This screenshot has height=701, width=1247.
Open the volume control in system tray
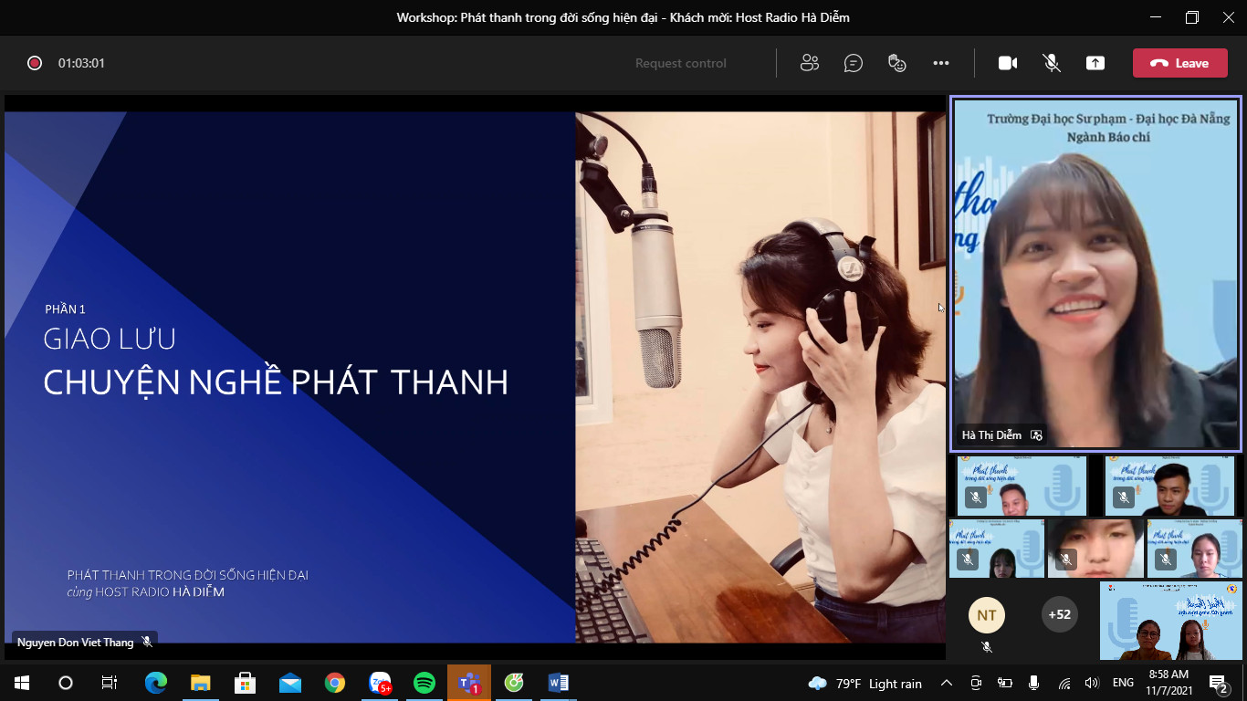click(x=1092, y=683)
